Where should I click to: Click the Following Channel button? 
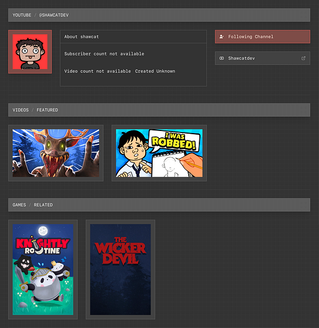point(263,37)
